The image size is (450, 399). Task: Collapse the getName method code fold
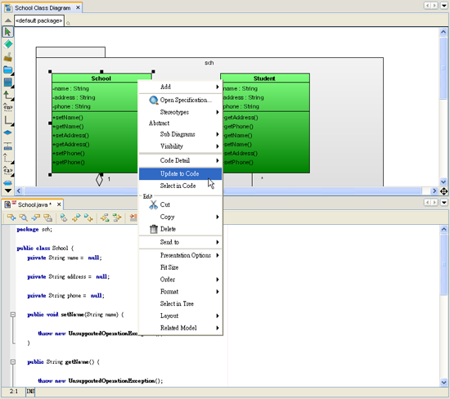click(13, 362)
